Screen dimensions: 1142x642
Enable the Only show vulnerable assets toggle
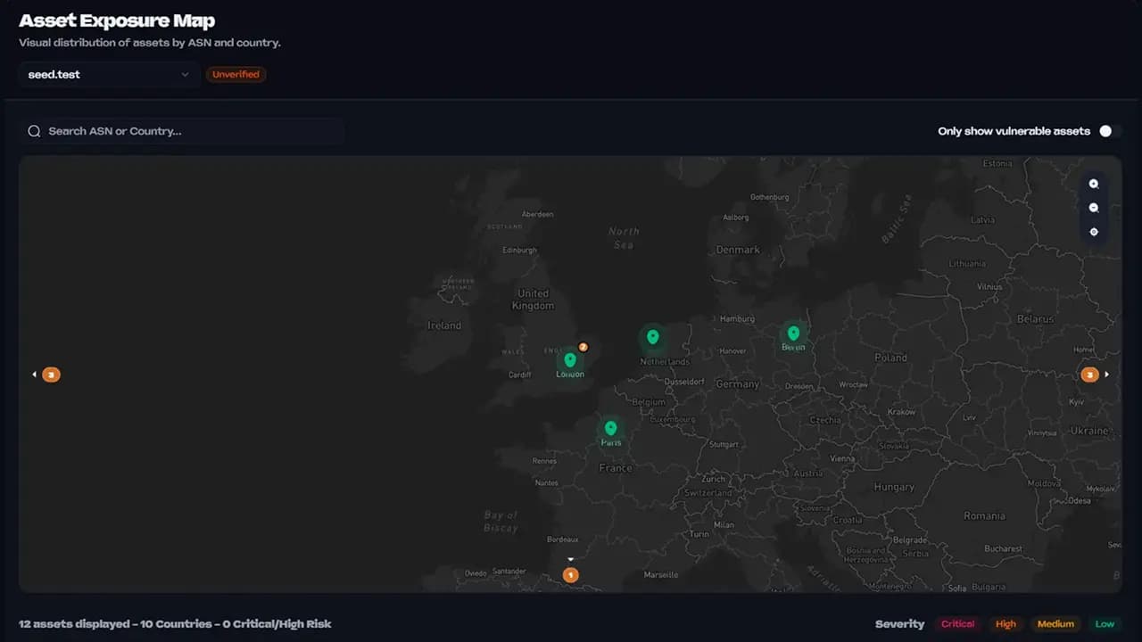(x=1105, y=130)
